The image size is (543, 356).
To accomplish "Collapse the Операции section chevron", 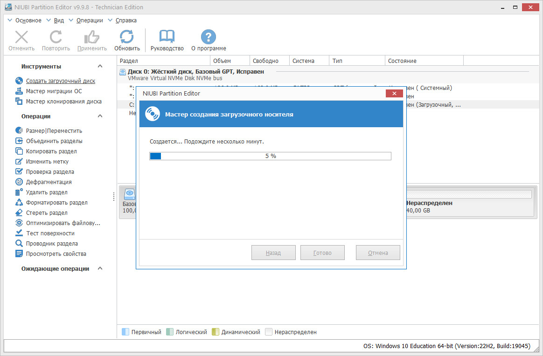I will [x=100, y=116].
